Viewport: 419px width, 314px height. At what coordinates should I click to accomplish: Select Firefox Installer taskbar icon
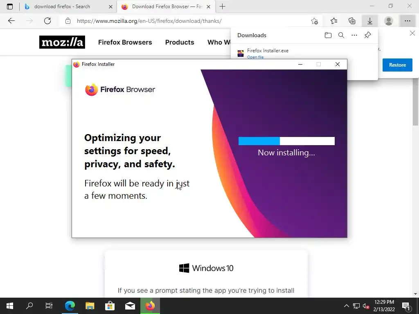point(150,306)
